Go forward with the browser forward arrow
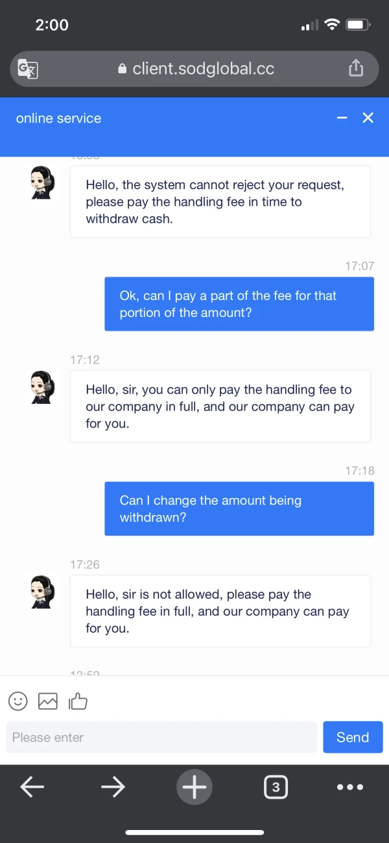This screenshot has width=389, height=843. [x=113, y=787]
